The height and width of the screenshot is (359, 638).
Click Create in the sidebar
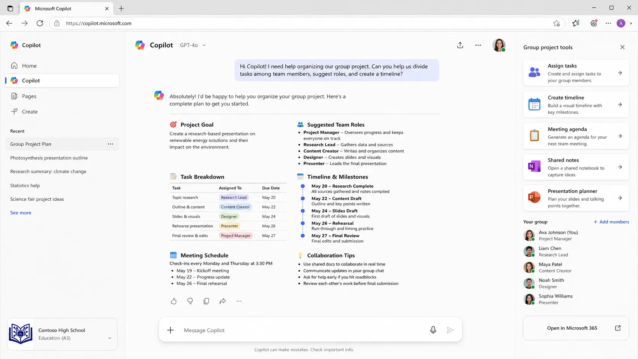pos(62,111)
